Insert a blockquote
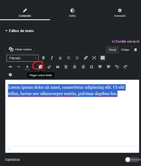This screenshot has height=166, width=141. [x=58, y=67]
